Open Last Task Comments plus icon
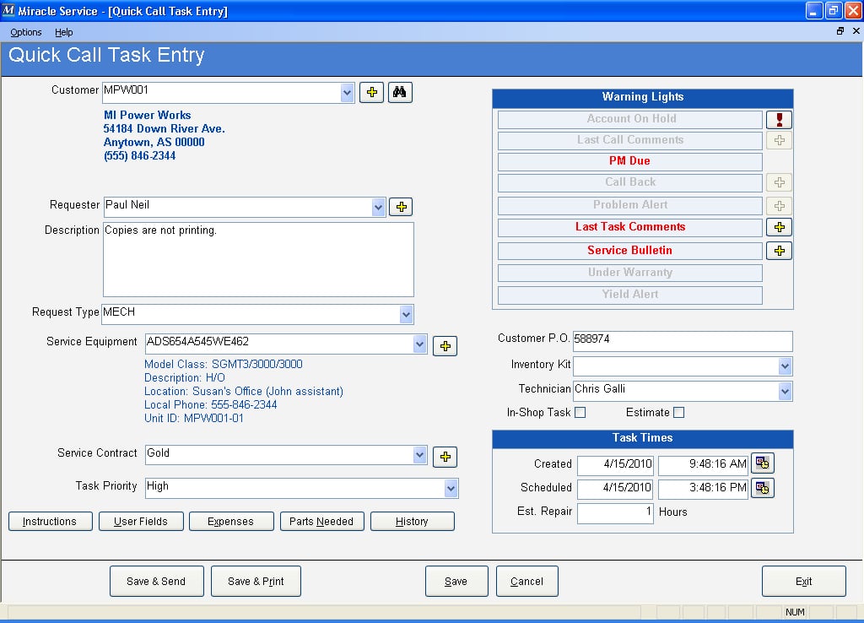This screenshot has height=623, width=864. (x=779, y=227)
